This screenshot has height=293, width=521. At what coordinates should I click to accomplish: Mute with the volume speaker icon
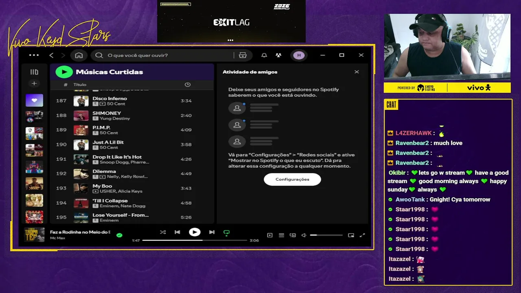pos(304,235)
